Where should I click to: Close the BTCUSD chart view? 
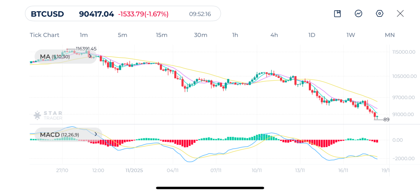(x=400, y=14)
